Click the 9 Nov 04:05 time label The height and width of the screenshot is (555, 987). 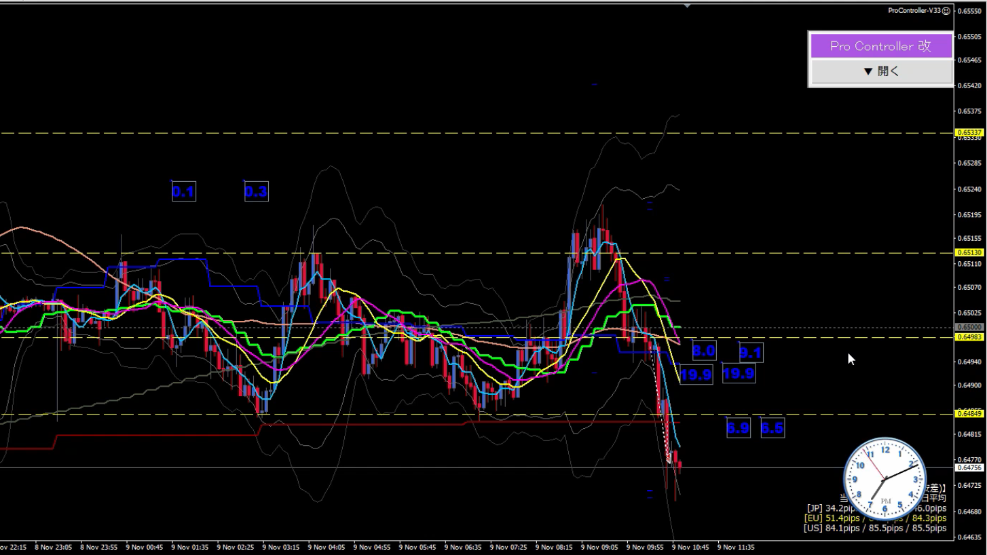(326, 547)
